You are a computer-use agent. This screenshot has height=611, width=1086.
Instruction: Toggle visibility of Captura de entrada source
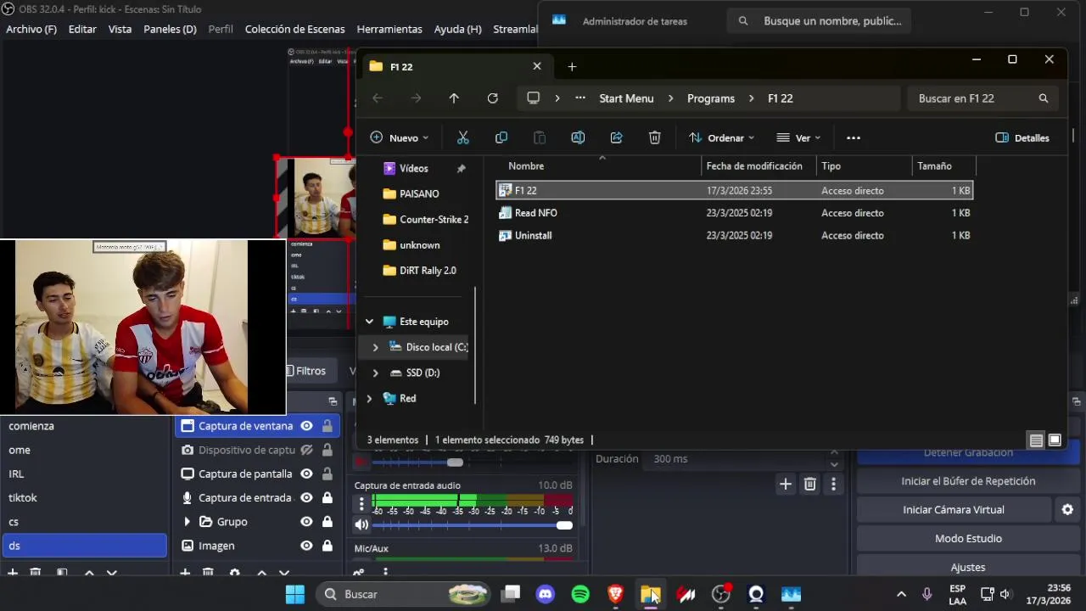coord(306,497)
